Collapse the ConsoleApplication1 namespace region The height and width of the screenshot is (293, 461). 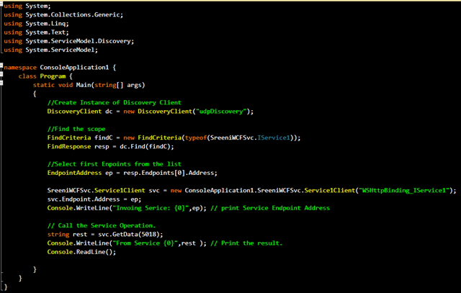(x=1, y=66)
